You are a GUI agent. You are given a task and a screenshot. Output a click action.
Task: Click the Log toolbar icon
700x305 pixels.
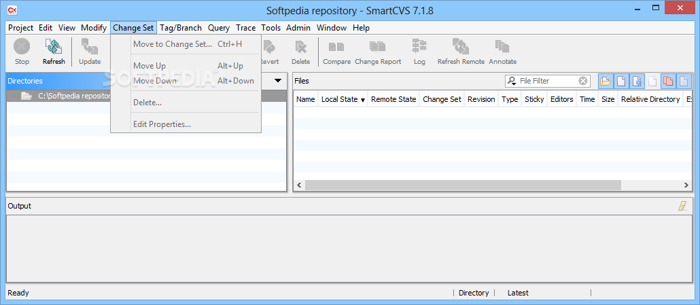coord(419,46)
